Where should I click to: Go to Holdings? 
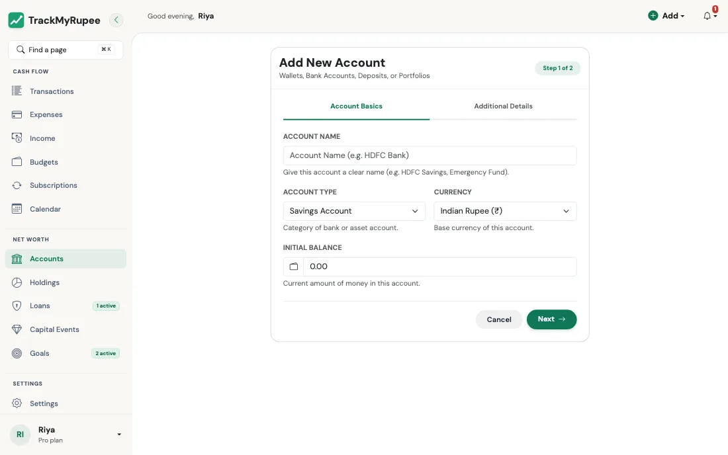coord(66,282)
